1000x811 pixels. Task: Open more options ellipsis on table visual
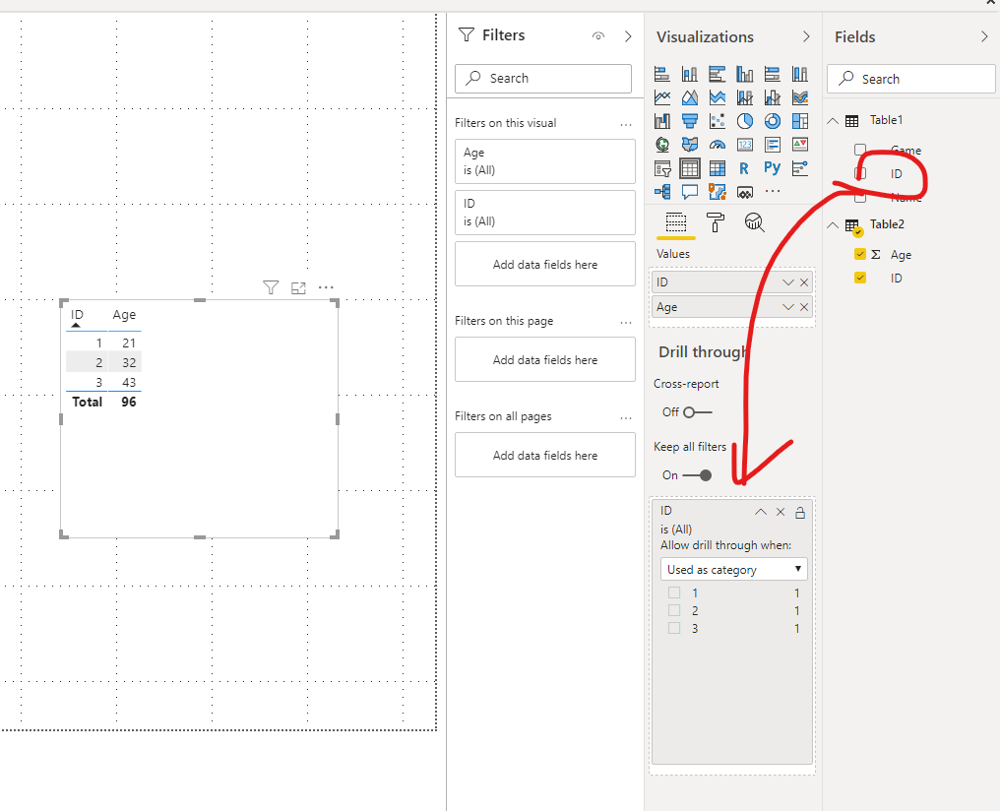326,287
